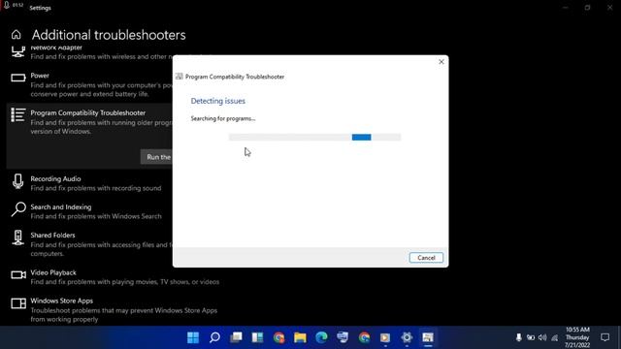
Task: Cancel the Program Compatibility Troubleshooter
Action: pyautogui.click(x=426, y=258)
